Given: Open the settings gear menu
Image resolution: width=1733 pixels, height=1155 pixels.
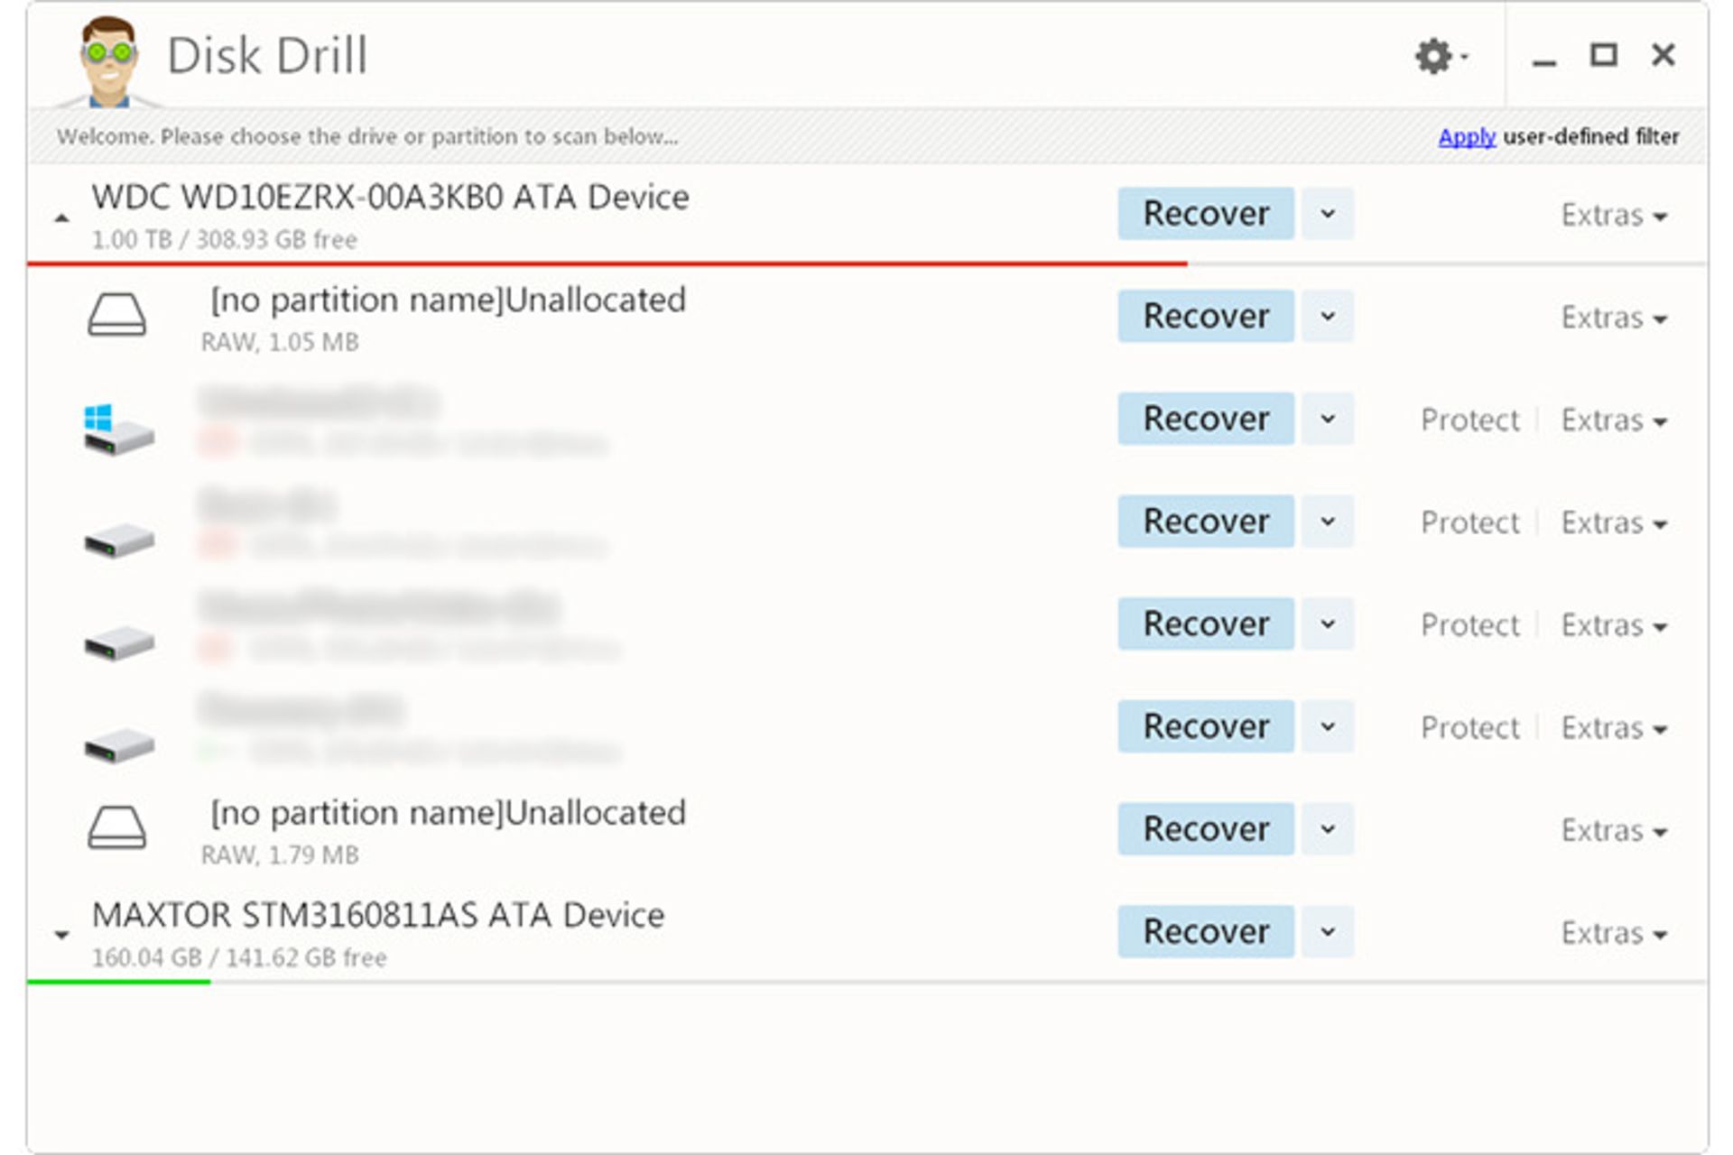Looking at the screenshot, I should [1441, 56].
